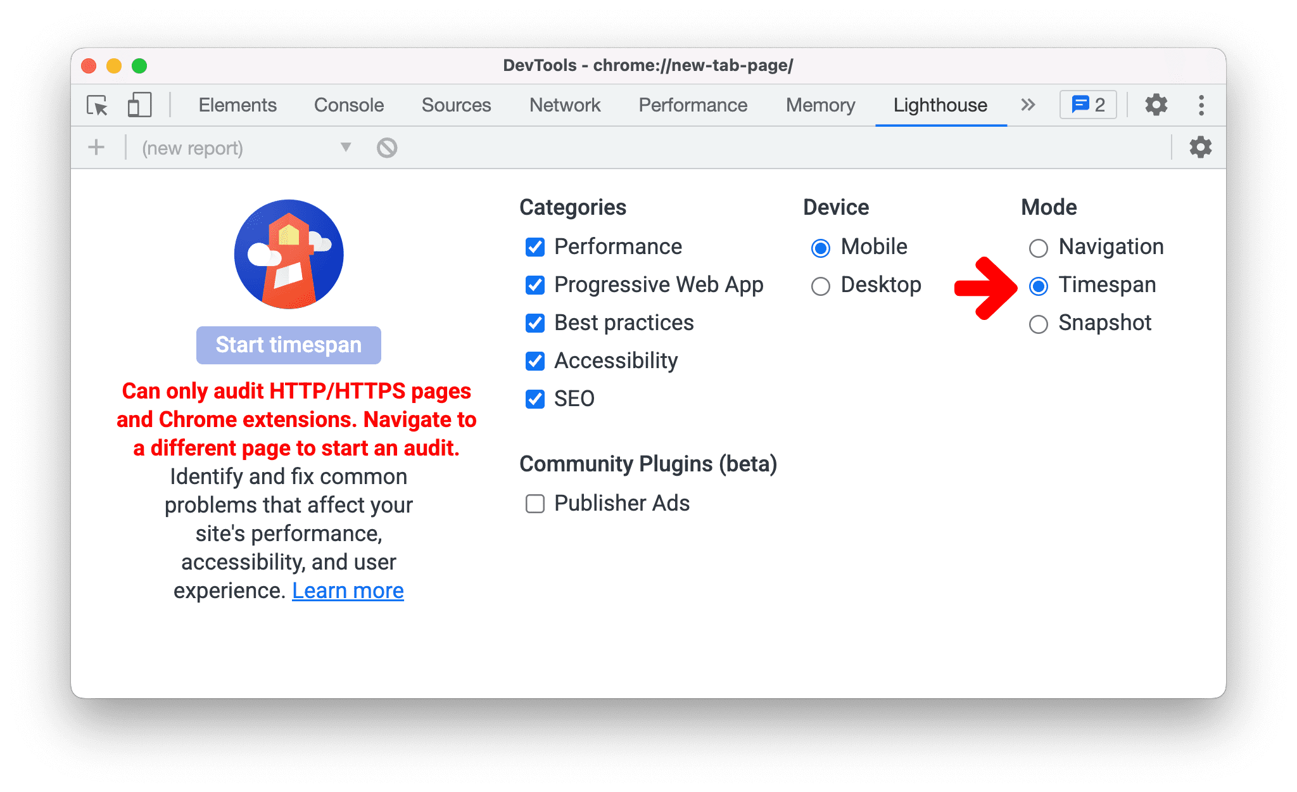Open the new report dropdown
The width and height of the screenshot is (1297, 792).
[x=345, y=148]
